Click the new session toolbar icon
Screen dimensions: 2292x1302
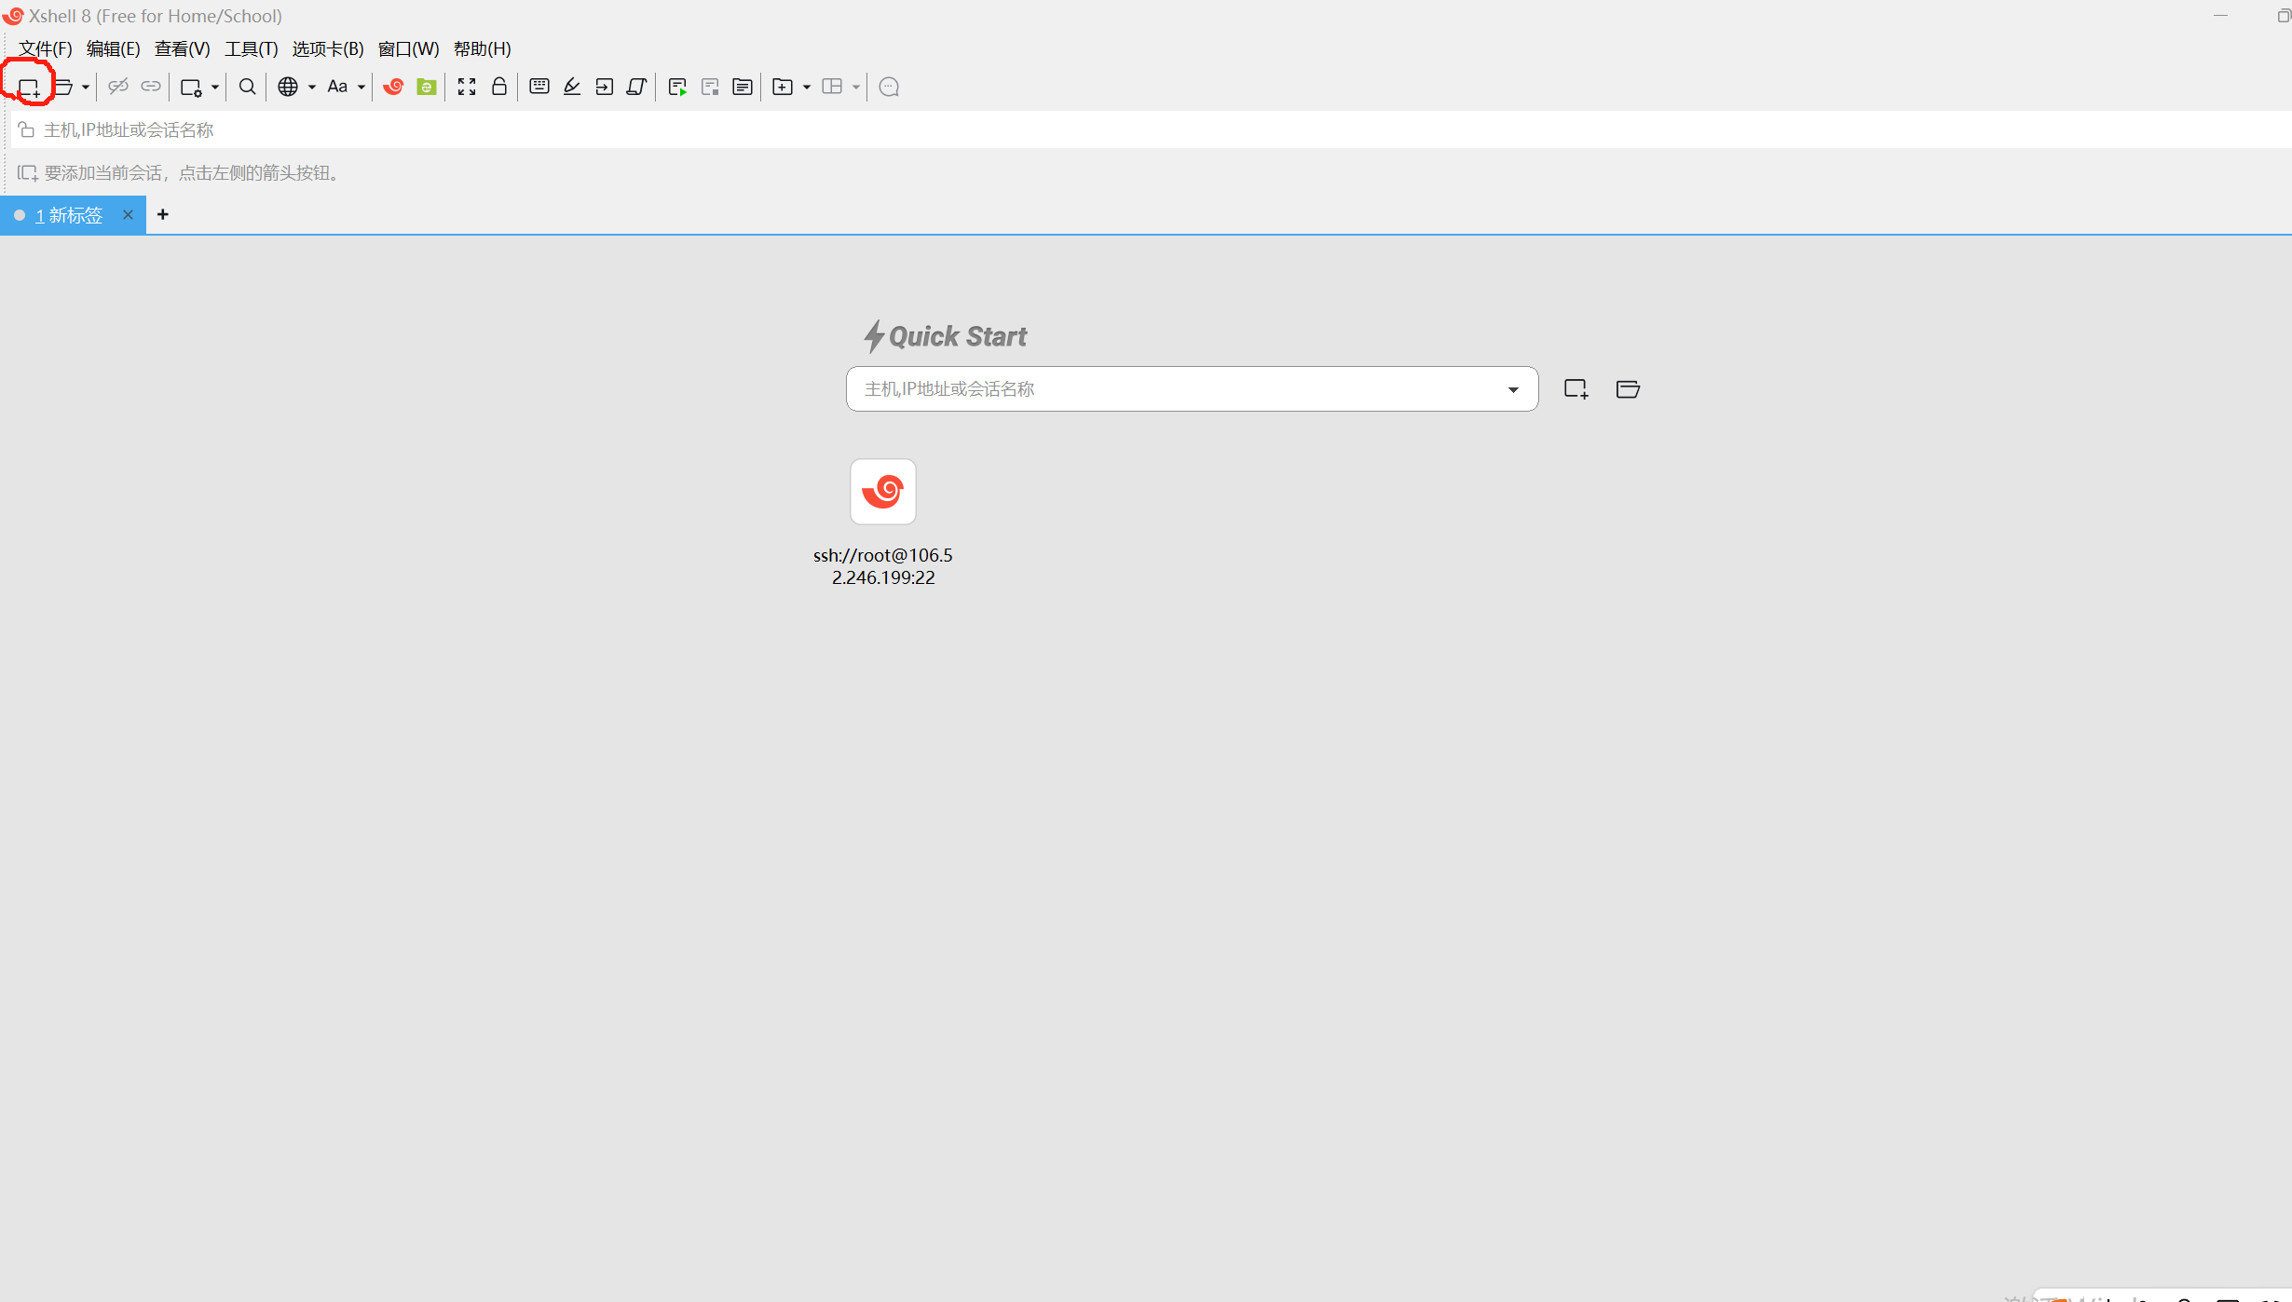29,88
